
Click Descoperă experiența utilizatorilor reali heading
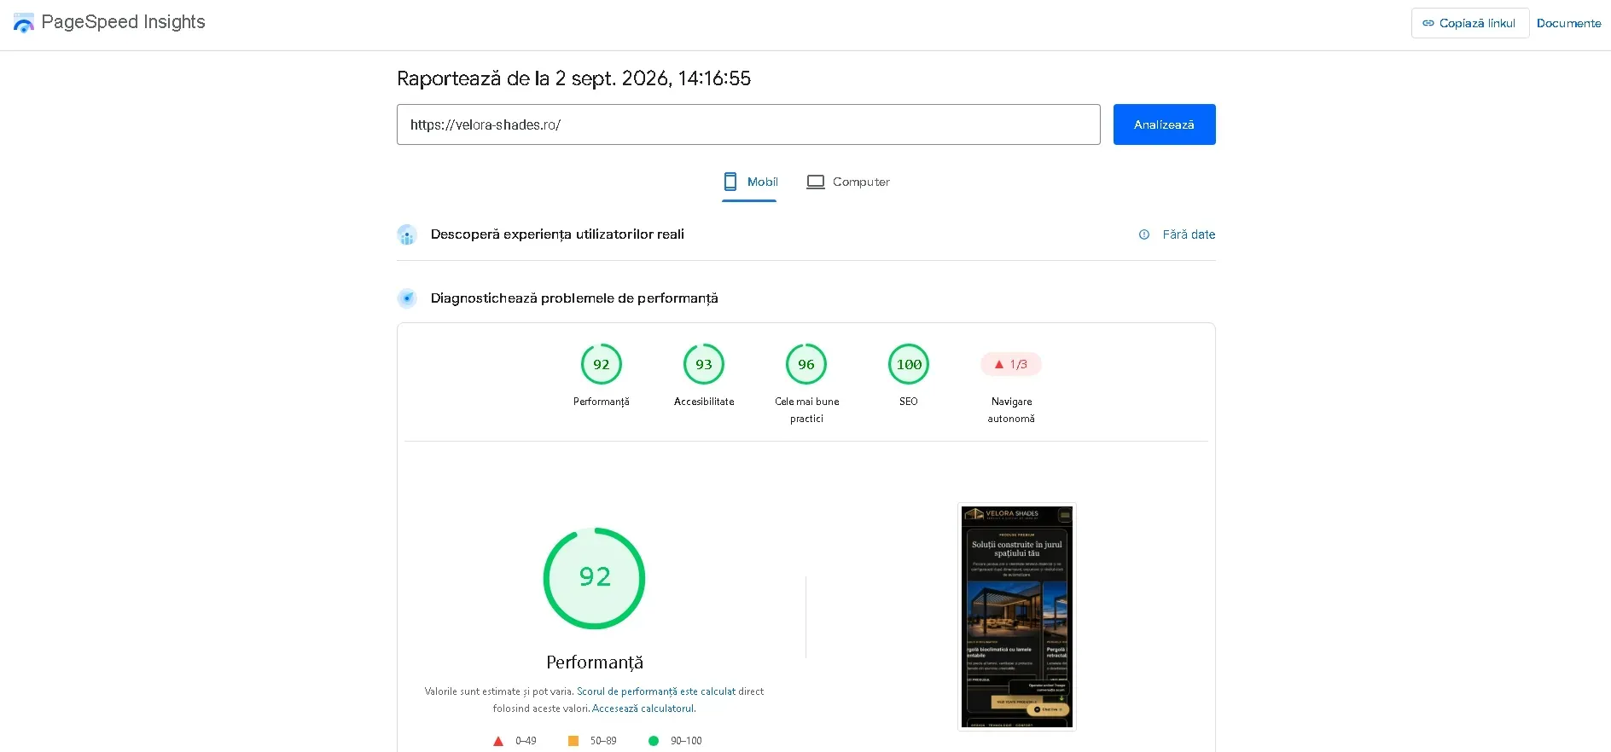click(x=557, y=234)
